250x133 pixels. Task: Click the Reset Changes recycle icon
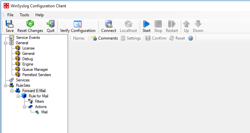click(x=30, y=24)
